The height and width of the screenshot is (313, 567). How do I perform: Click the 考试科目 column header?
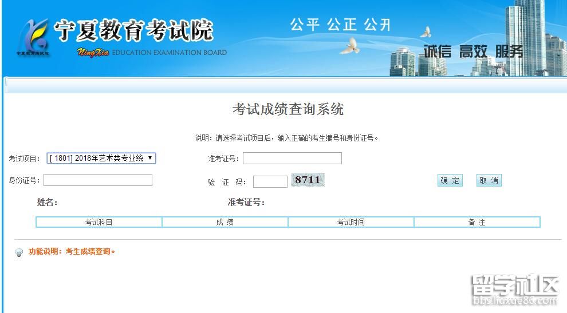[x=99, y=222]
